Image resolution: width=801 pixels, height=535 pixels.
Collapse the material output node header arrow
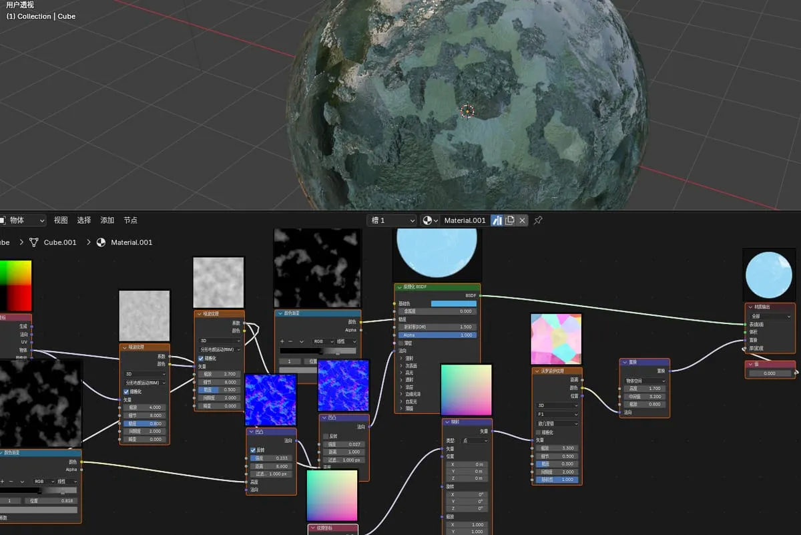(x=750, y=307)
